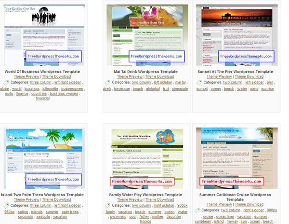Click Theme Preview for Mai Tai Drink template
The image size is (289, 224).
(130, 76)
